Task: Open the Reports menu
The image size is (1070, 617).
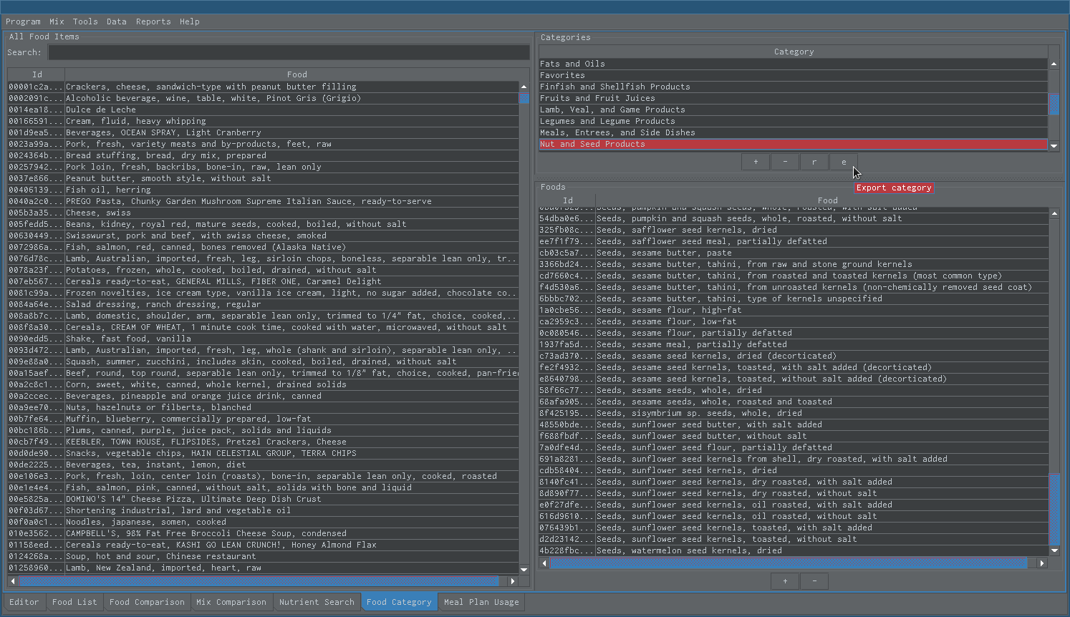Action: pyautogui.click(x=153, y=21)
